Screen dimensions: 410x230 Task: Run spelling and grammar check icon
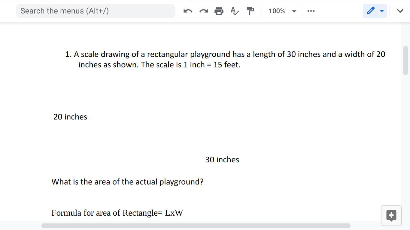point(235,11)
